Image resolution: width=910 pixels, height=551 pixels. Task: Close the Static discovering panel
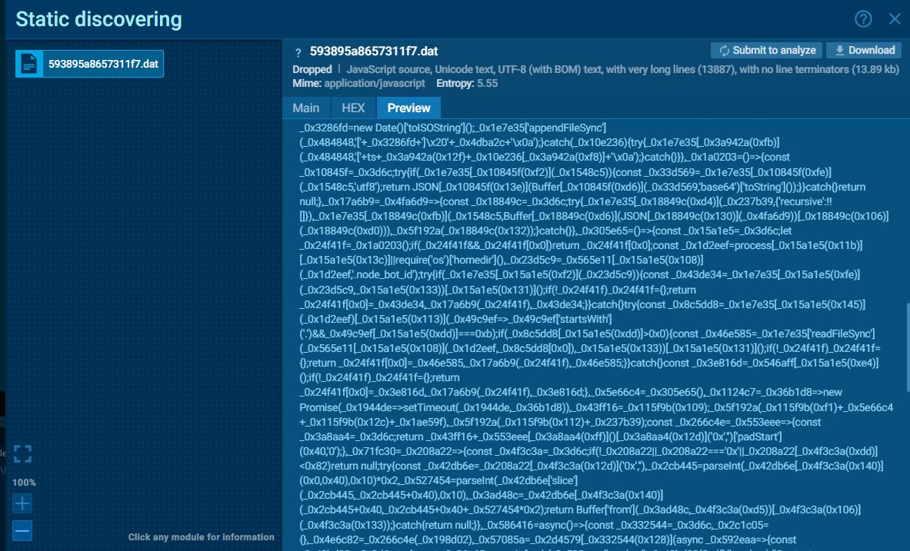[895, 19]
